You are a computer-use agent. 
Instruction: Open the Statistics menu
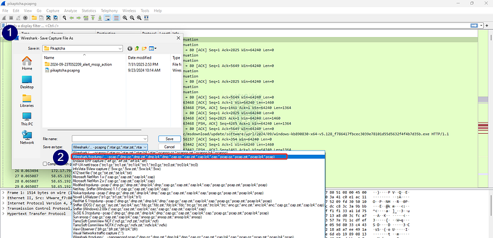[x=89, y=10]
